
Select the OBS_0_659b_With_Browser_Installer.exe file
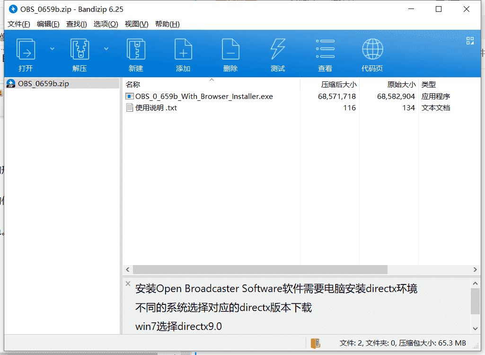tap(204, 97)
